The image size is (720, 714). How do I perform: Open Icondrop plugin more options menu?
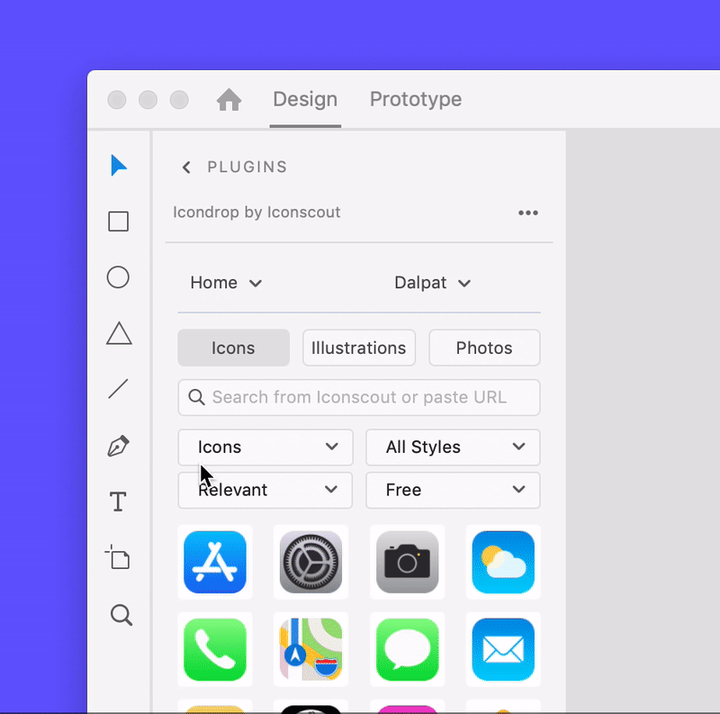coord(528,212)
